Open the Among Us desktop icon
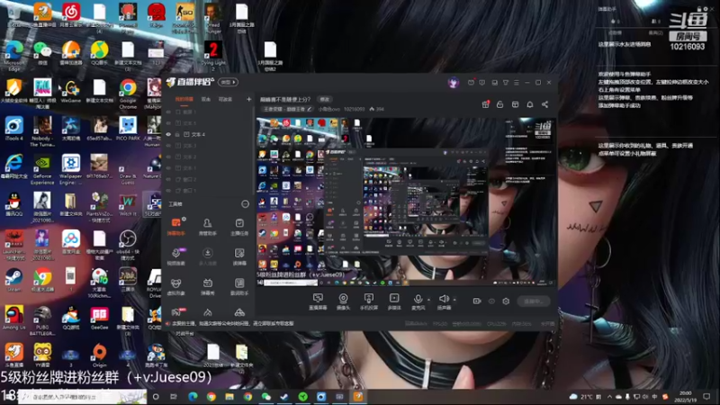 click(13, 319)
